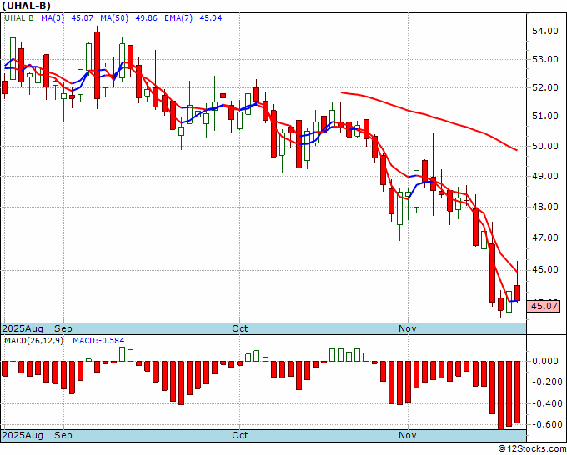Click the 46.00 price axis label
This screenshot has height=455, width=567.
(545, 270)
